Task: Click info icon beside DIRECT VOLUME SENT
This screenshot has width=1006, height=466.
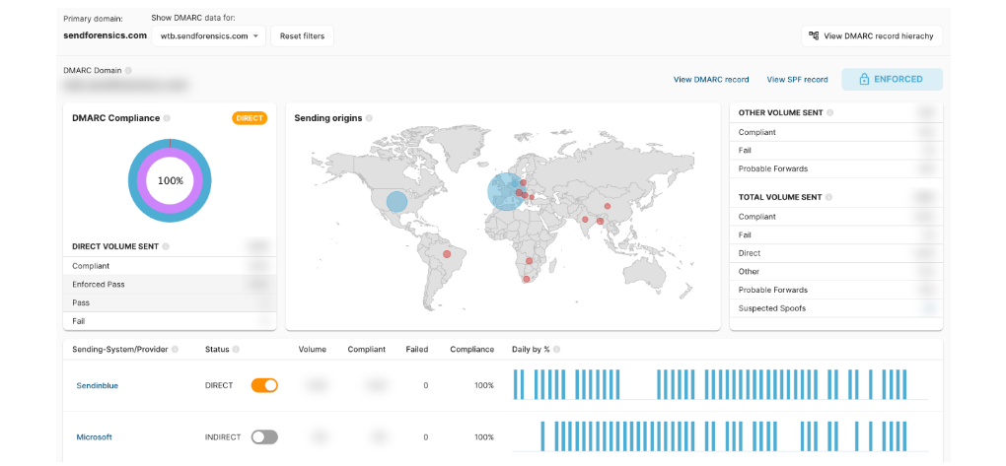Action: pyautogui.click(x=166, y=246)
